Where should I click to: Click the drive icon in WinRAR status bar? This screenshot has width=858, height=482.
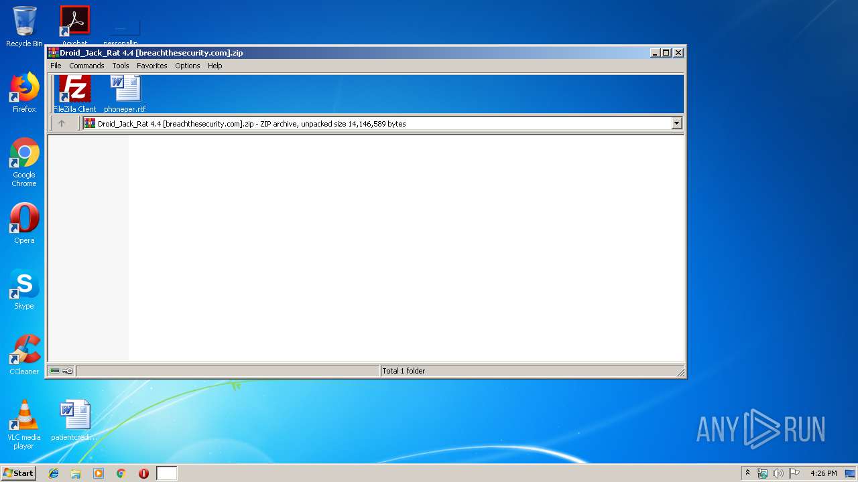coord(55,371)
